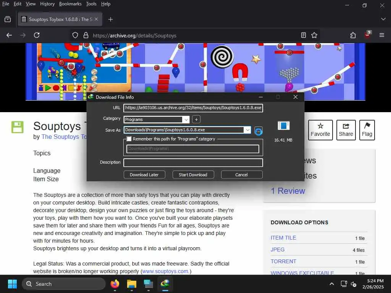Click the 16.41 MB file size text
This screenshot has width=391, height=293.
point(283,140)
